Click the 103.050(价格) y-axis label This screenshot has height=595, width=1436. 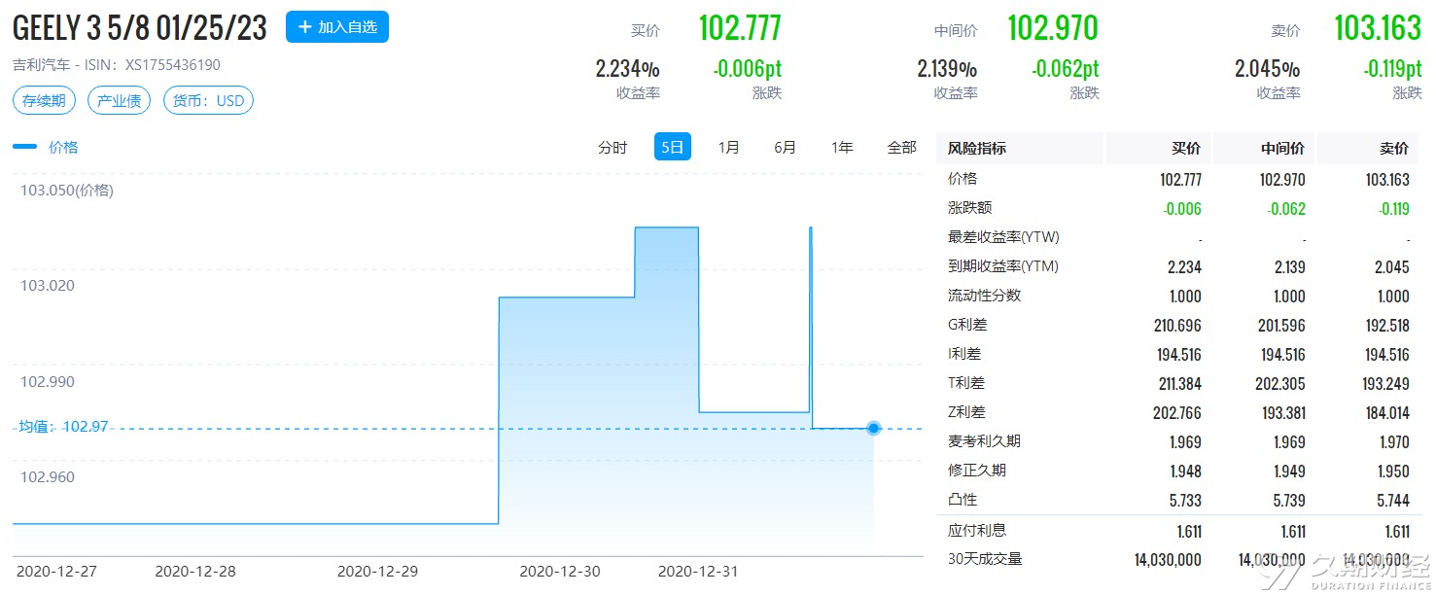point(67,191)
